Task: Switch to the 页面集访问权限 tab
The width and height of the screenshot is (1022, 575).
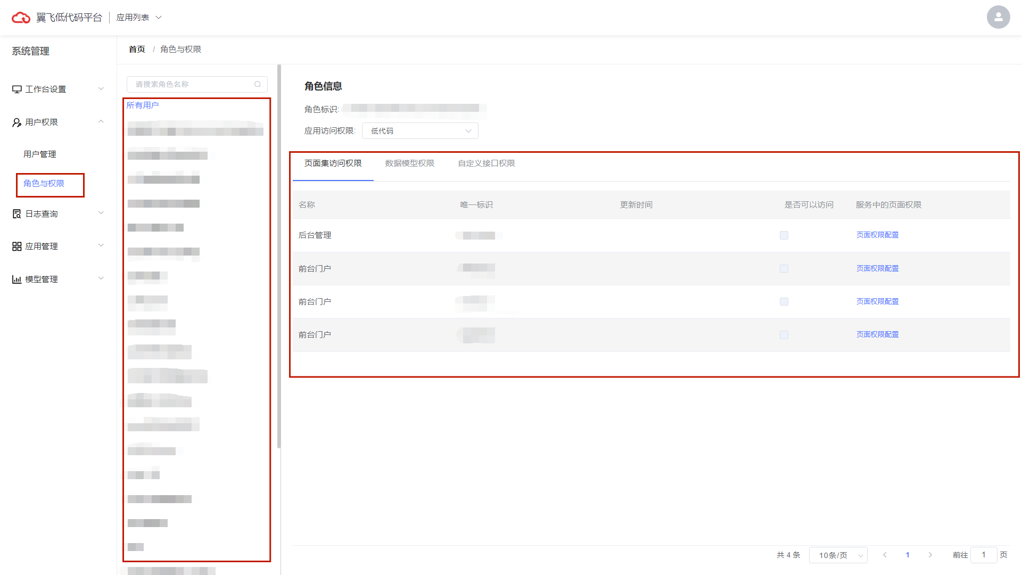Action: pyautogui.click(x=333, y=163)
